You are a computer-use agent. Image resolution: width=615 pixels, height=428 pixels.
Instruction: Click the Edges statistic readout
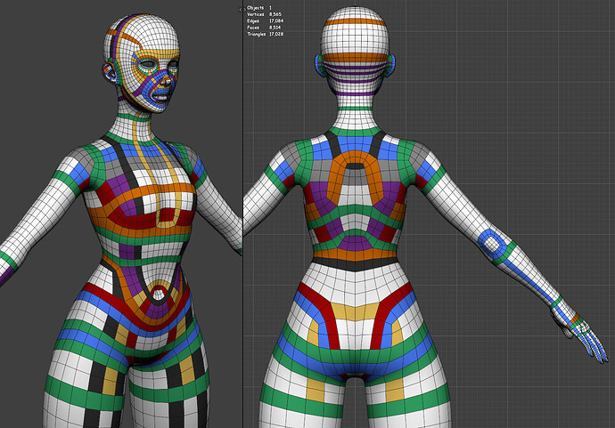pyautogui.click(x=265, y=21)
